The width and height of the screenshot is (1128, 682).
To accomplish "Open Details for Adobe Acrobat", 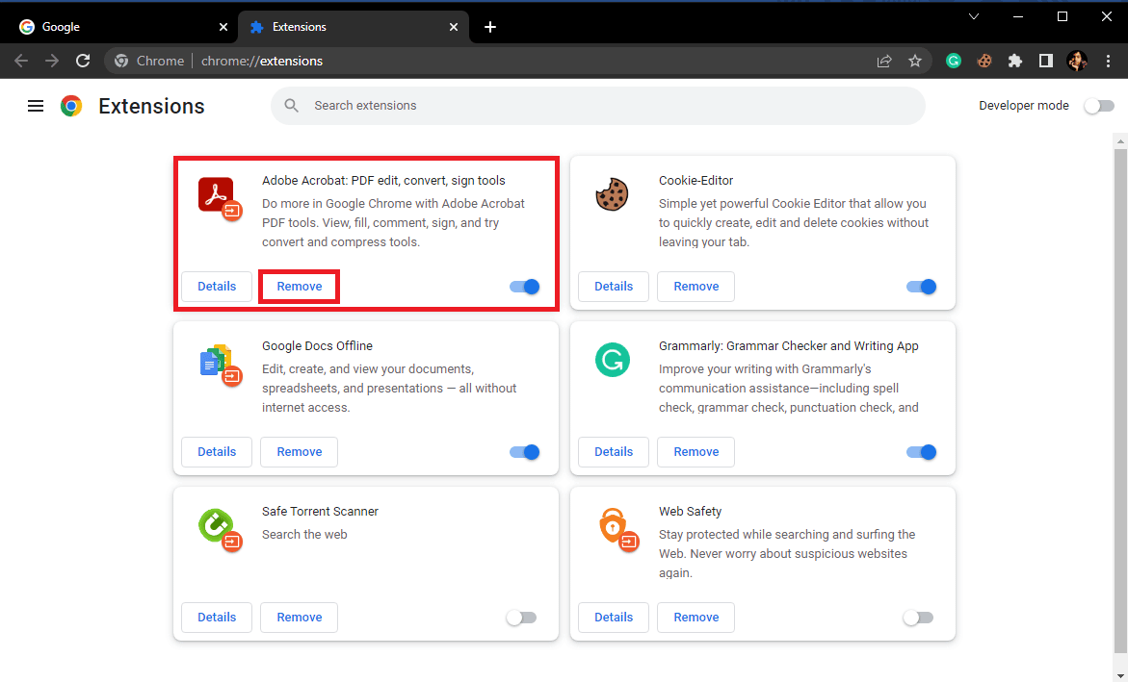I will click(x=217, y=286).
